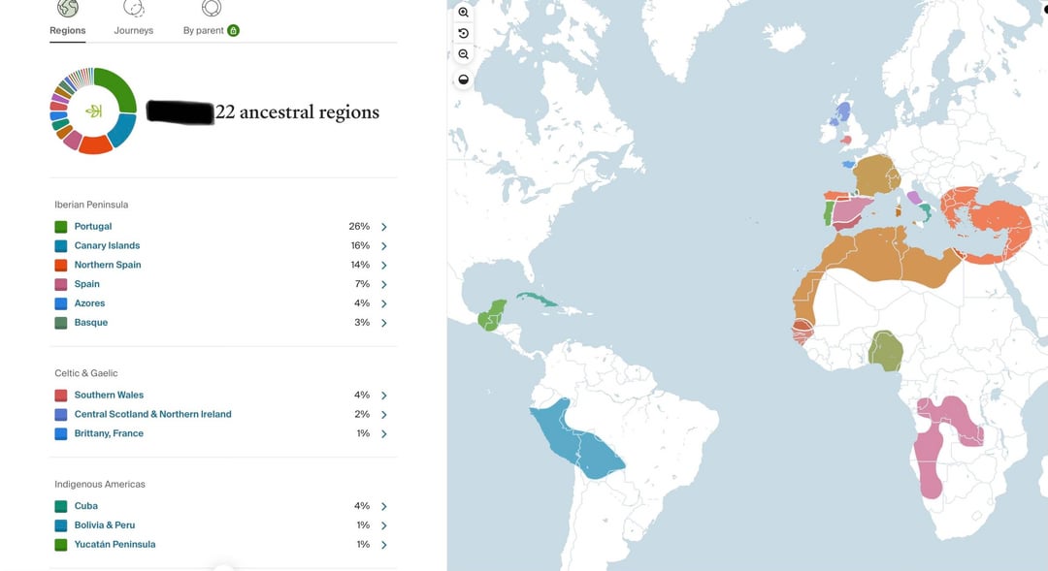Image resolution: width=1048 pixels, height=571 pixels.
Task: Click the By parent rings icon
Action: coord(211,8)
